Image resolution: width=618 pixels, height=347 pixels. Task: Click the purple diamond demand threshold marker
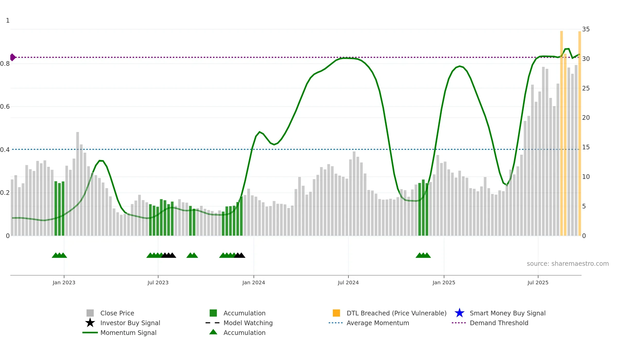point(13,57)
